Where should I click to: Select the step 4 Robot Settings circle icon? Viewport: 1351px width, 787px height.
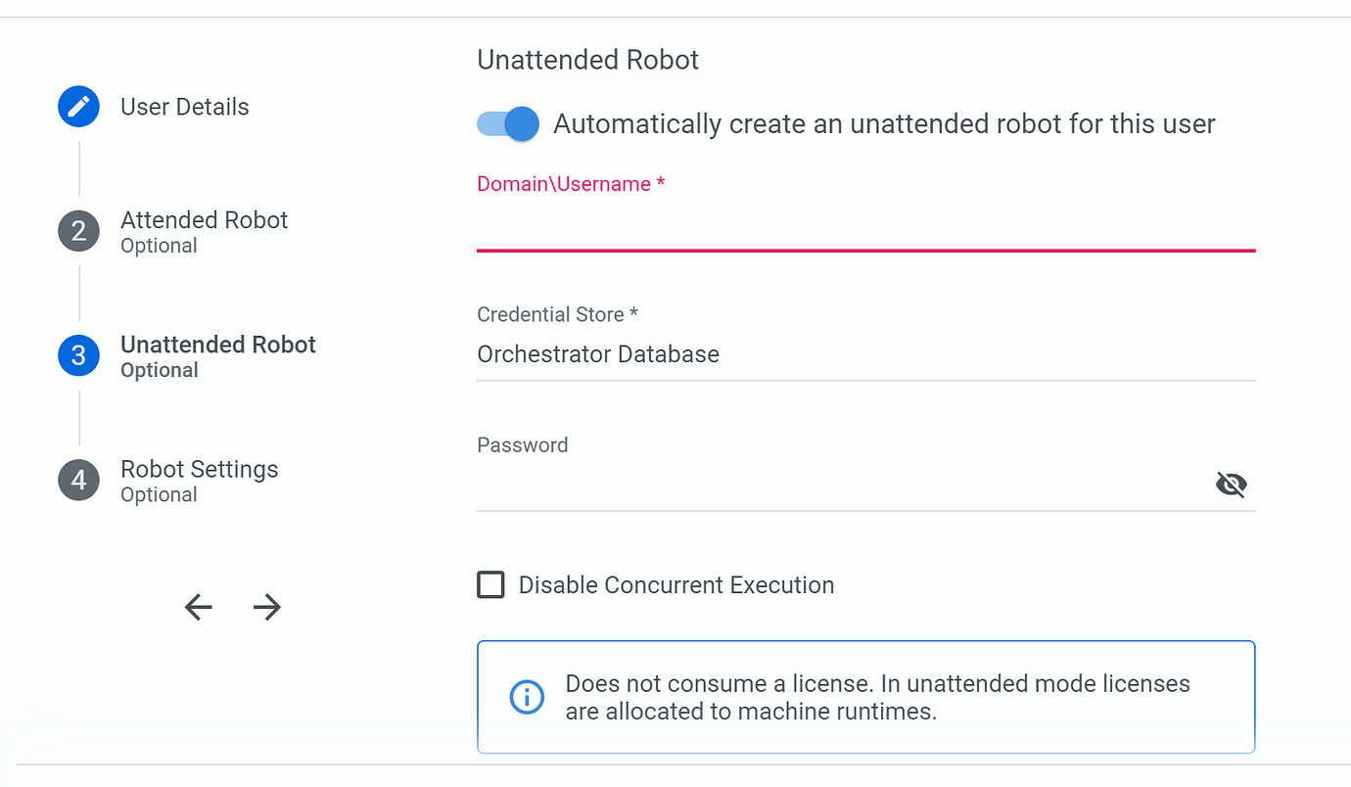click(x=78, y=480)
